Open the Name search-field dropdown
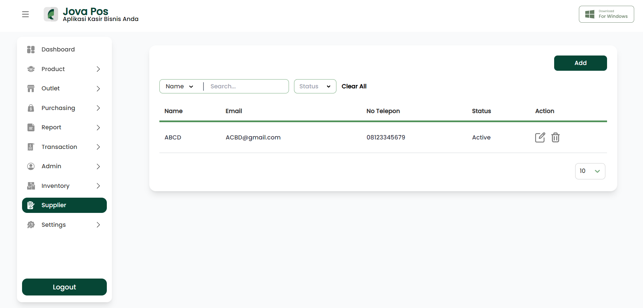 tap(180, 86)
